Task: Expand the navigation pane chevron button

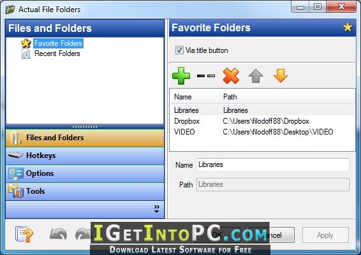Action: (156, 209)
